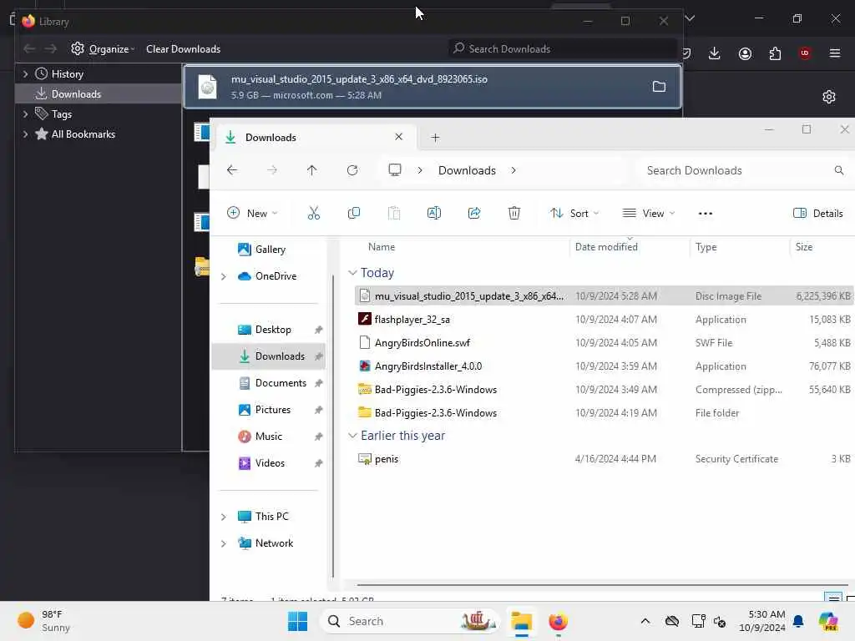Viewport: 855px width, 641px height.
Task: Select Bad-Piggies-2.3.6-Windows compressed zip file
Action: coord(604,390)
